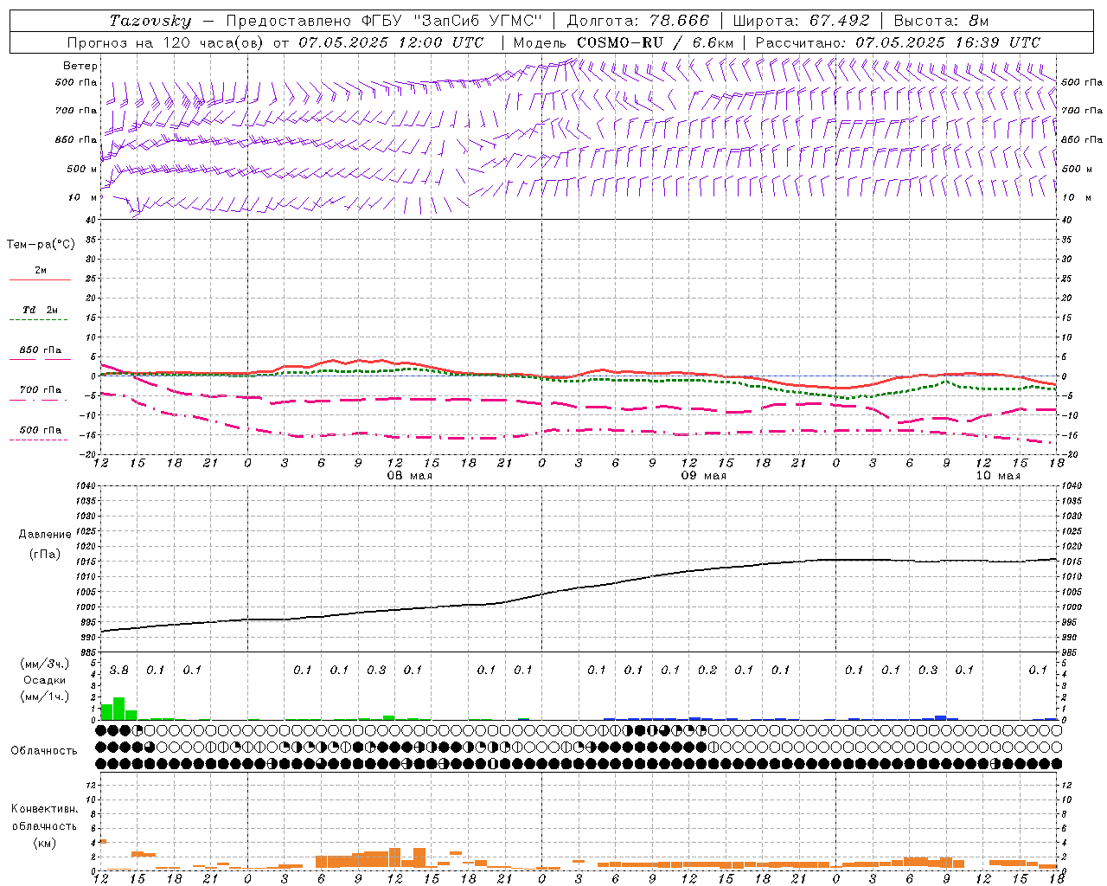Click the "Tazovsky" station name in the header
1107x886 pixels.
tap(150, 21)
